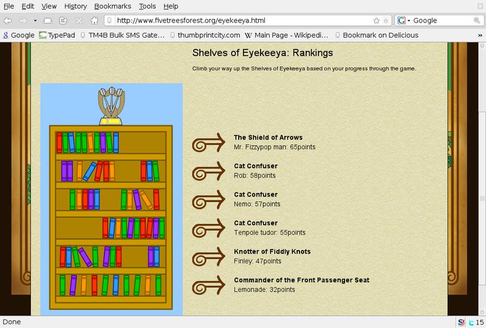
Task: Click 'Rob: 58points' entry
Action: coord(255,175)
